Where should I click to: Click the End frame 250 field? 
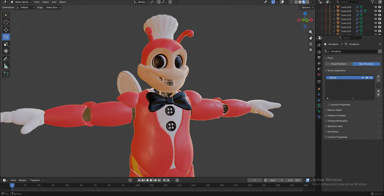point(294,180)
